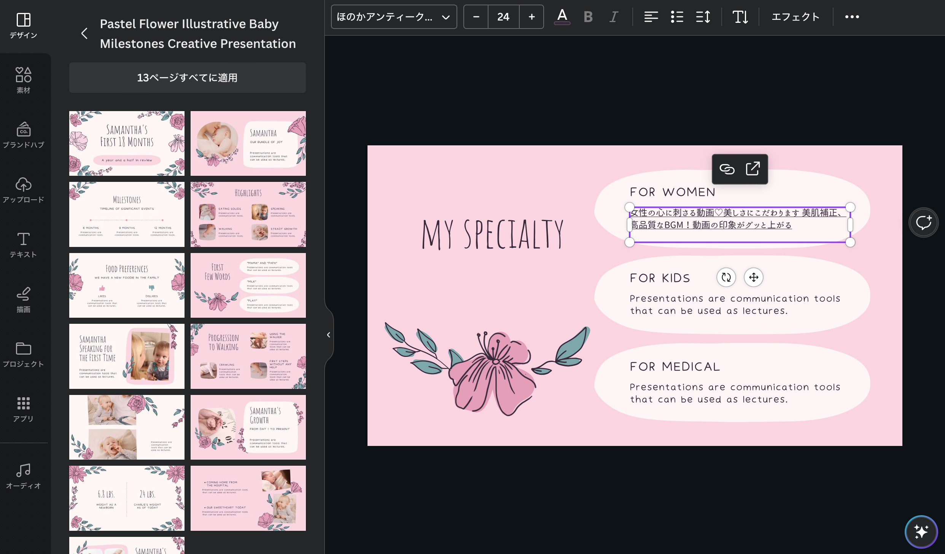Add a comment to the page

click(x=924, y=223)
